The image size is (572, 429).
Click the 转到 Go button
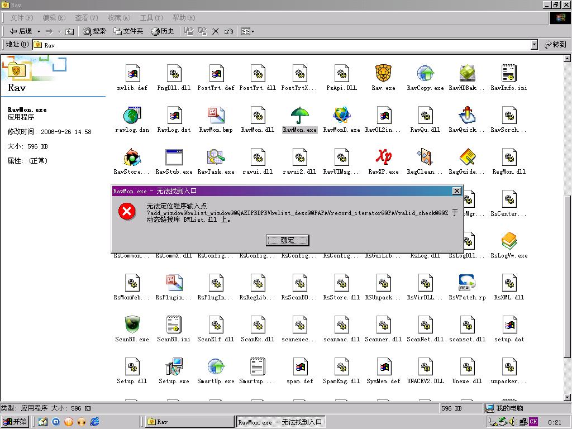pos(555,45)
